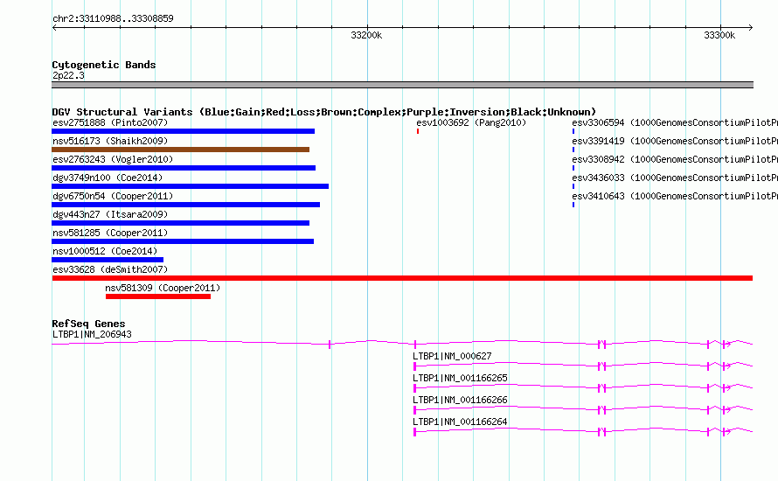Click the esv2763243 (Vogler2010) label
The width and height of the screenshot is (778, 481).
click(x=113, y=159)
